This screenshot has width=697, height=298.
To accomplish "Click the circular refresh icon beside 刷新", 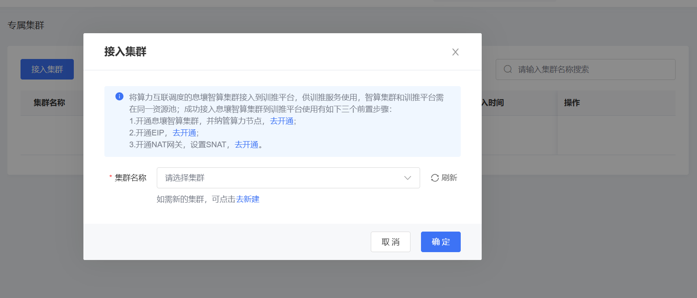I will tap(435, 178).
